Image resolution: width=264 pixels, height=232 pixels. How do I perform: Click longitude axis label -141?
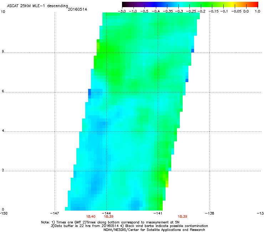tap(158, 213)
